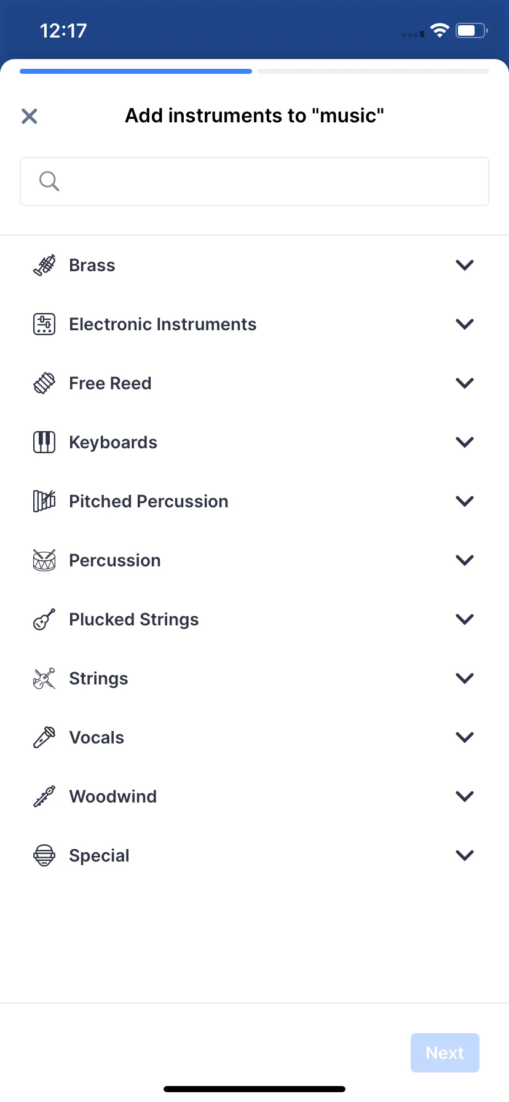
Task: Click the Strings violin icon
Action: point(44,678)
